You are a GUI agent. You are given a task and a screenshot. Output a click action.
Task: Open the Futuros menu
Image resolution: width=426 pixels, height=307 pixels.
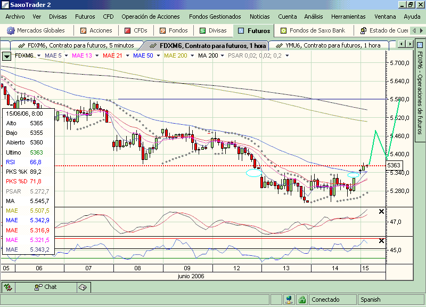pyautogui.click(x=85, y=17)
